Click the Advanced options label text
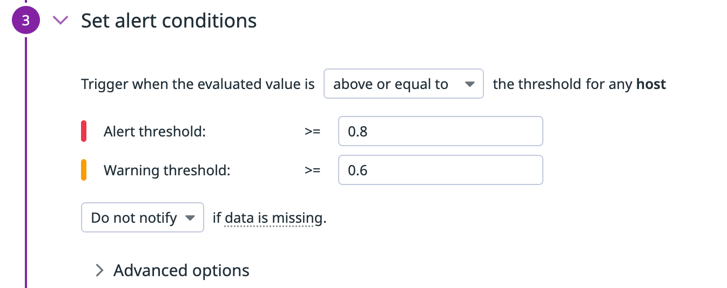Viewport: 727px width, 288px height. pyautogui.click(x=181, y=270)
